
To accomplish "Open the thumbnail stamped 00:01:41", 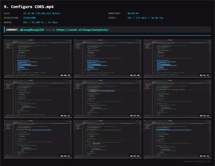I will (177, 58).
